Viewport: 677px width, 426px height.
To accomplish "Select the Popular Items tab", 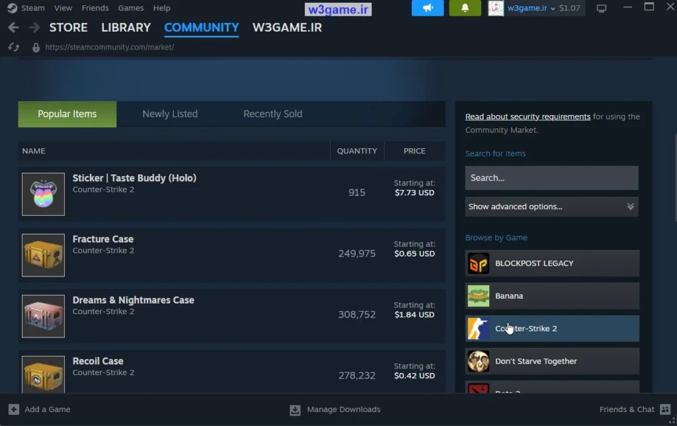I will [67, 114].
